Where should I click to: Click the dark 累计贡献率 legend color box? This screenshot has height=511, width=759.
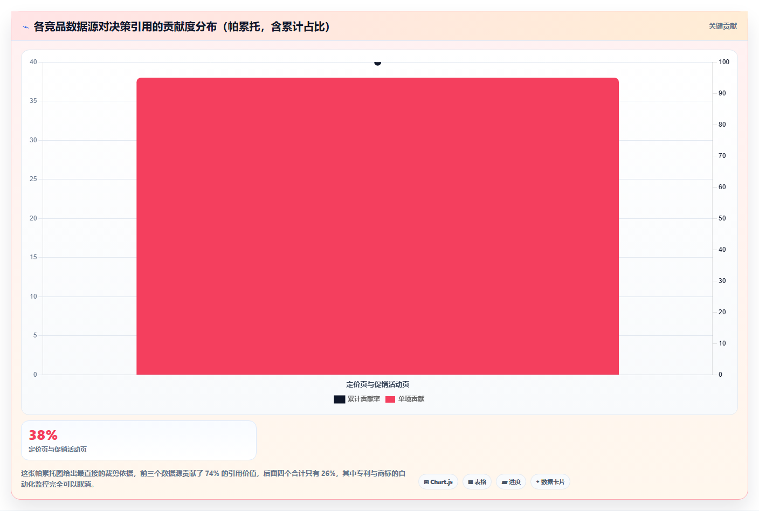pyautogui.click(x=340, y=399)
